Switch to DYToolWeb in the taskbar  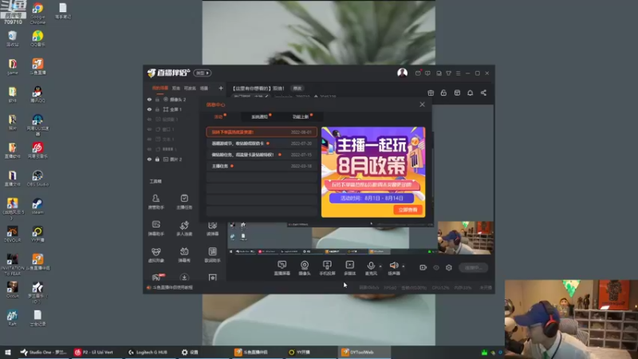point(364,352)
